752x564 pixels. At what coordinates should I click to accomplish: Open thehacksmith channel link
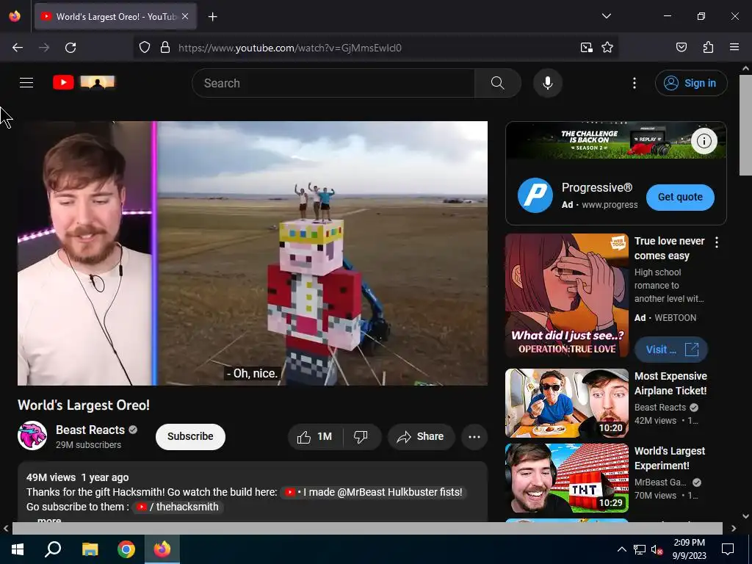(178, 507)
